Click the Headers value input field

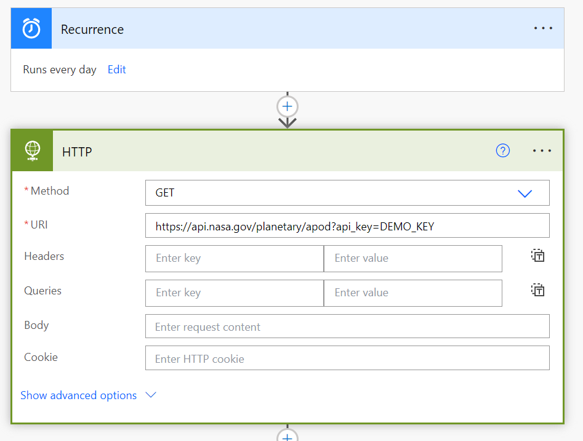coord(412,259)
